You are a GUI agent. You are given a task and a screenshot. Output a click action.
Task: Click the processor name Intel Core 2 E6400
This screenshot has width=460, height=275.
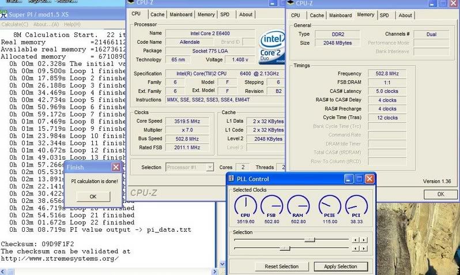coord(210,33)
